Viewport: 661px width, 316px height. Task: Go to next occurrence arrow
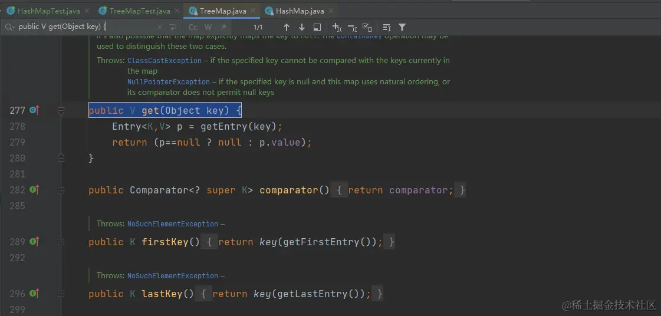tap(302, 27)
